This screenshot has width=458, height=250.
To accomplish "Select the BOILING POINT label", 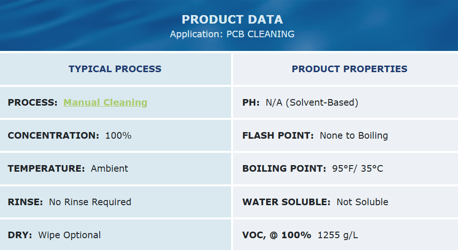I will tap(284, 169).
